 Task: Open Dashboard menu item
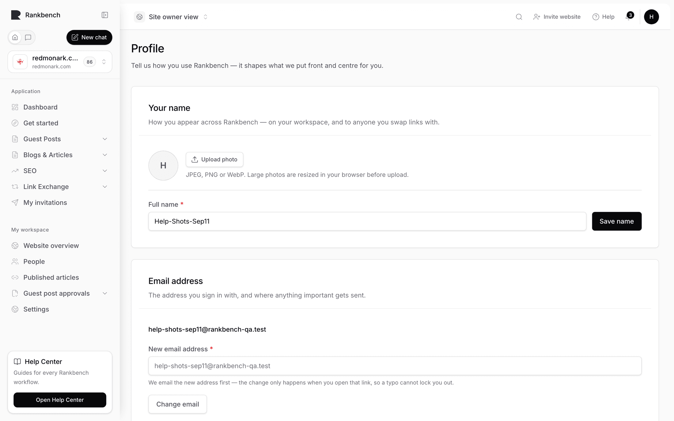click(x=60, y=107)
